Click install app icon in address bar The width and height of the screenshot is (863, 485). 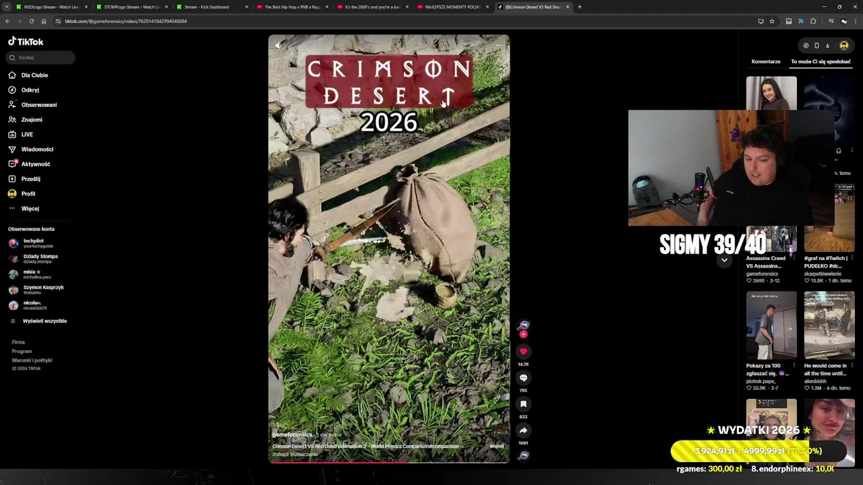click(761, 21)
